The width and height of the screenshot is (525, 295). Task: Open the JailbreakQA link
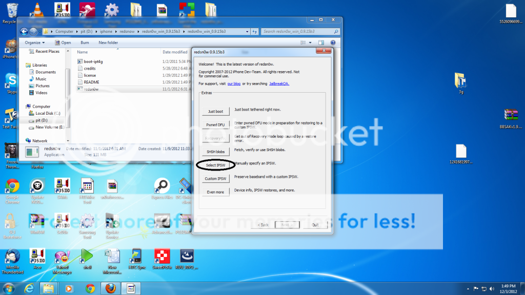(x=279, y=83)
